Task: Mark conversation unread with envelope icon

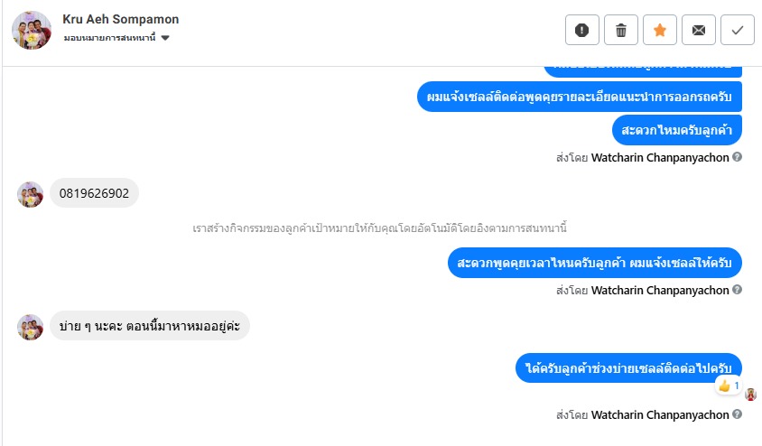Action: point(699,30)
